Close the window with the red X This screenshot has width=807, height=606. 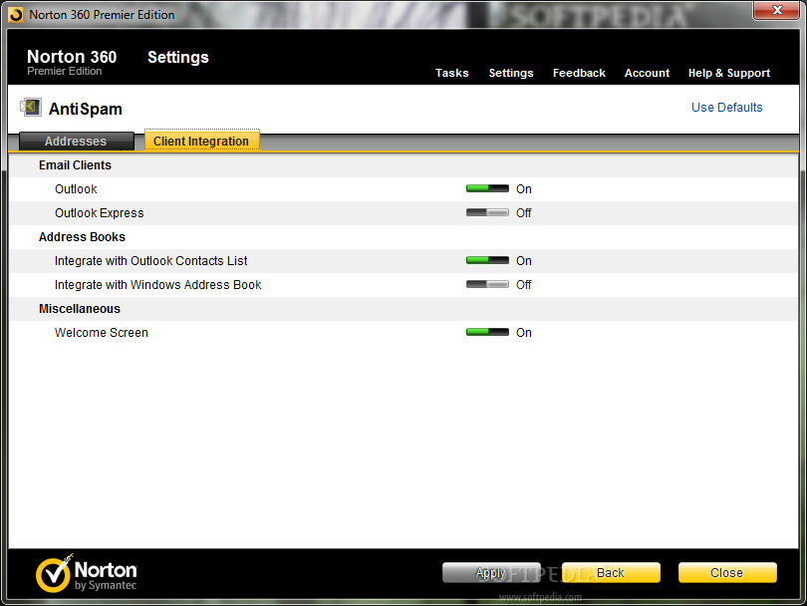click(x=777, y=10)
